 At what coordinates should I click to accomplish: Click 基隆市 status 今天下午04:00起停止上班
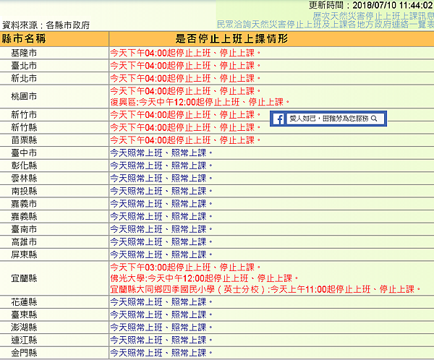point(185,53)
